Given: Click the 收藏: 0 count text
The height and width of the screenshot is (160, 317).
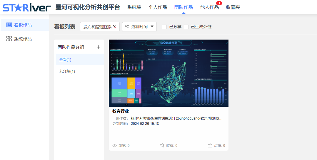Looking at the screenshot, I should 172,145.
